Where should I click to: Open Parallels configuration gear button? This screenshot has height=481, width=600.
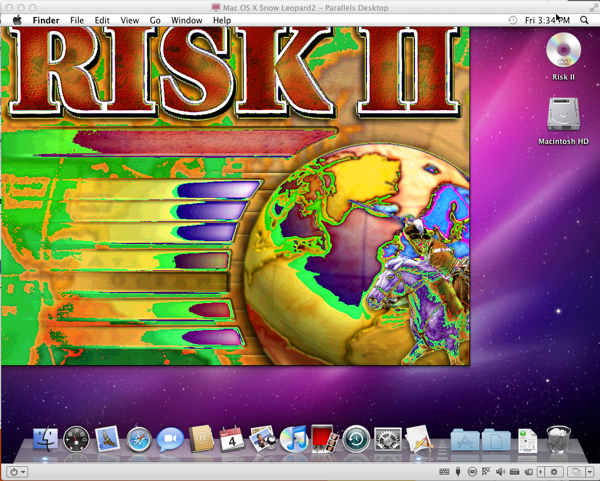coord(554,472)
